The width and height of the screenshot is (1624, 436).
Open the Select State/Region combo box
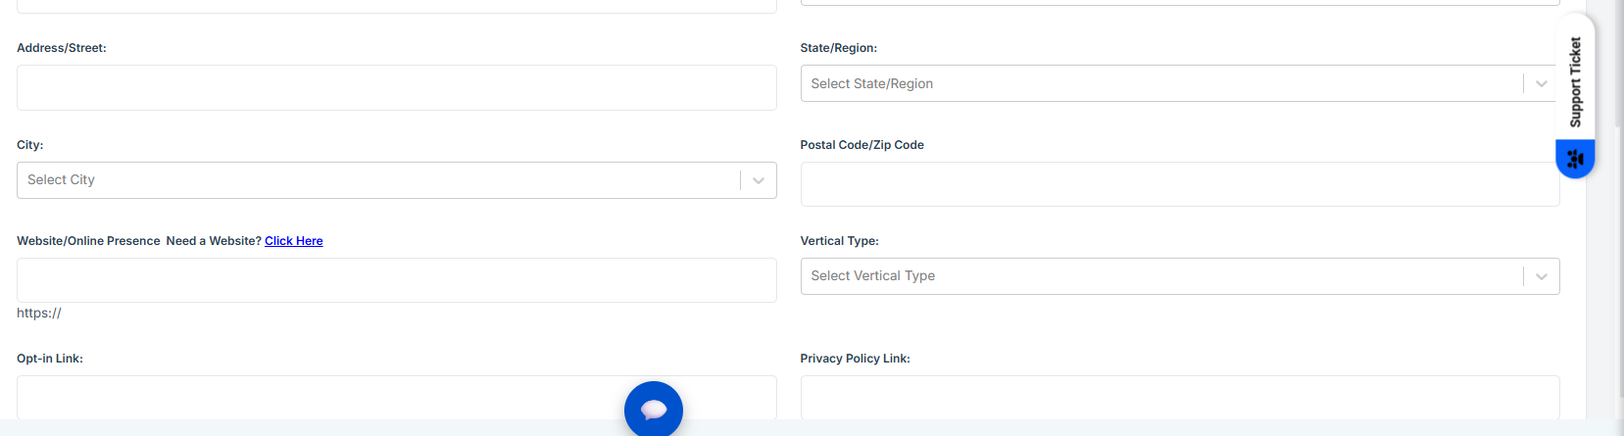click(x=1156, y=84)
